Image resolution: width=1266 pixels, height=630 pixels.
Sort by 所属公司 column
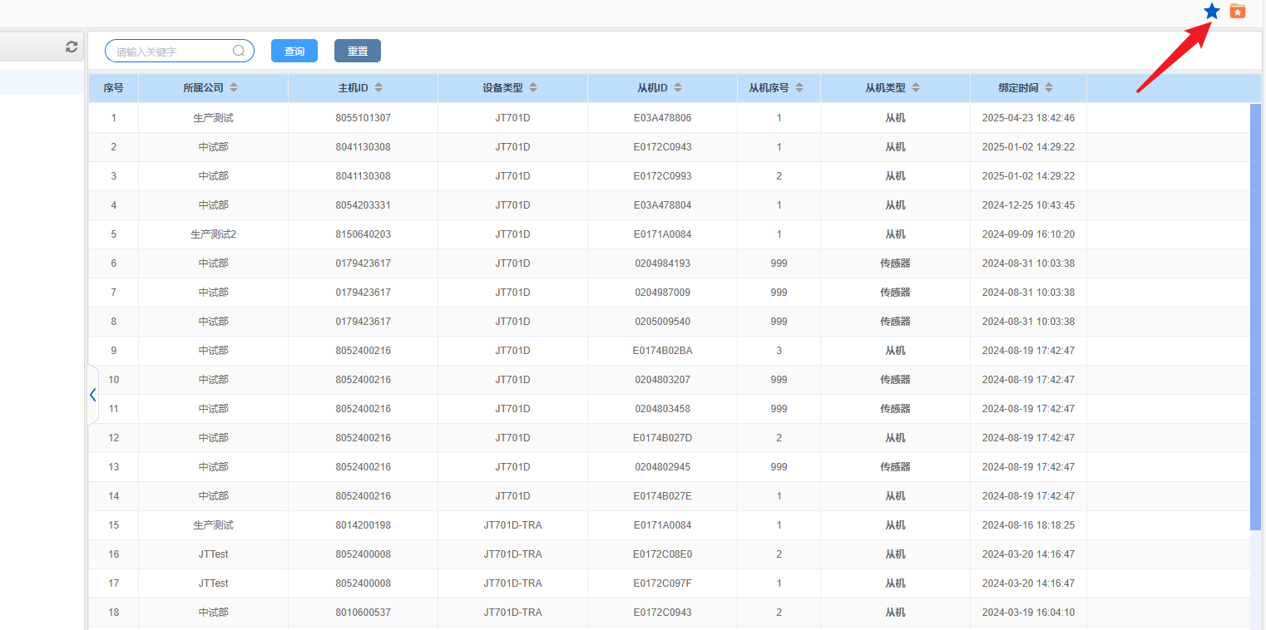click(234, 88)
